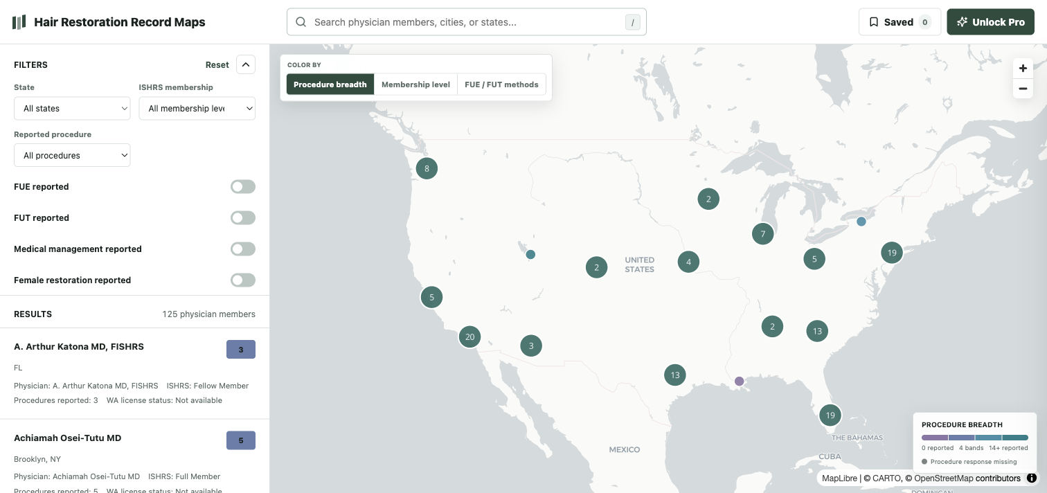
Task: Open the cluster of 19 near New York coast
Action: (892, 253)
